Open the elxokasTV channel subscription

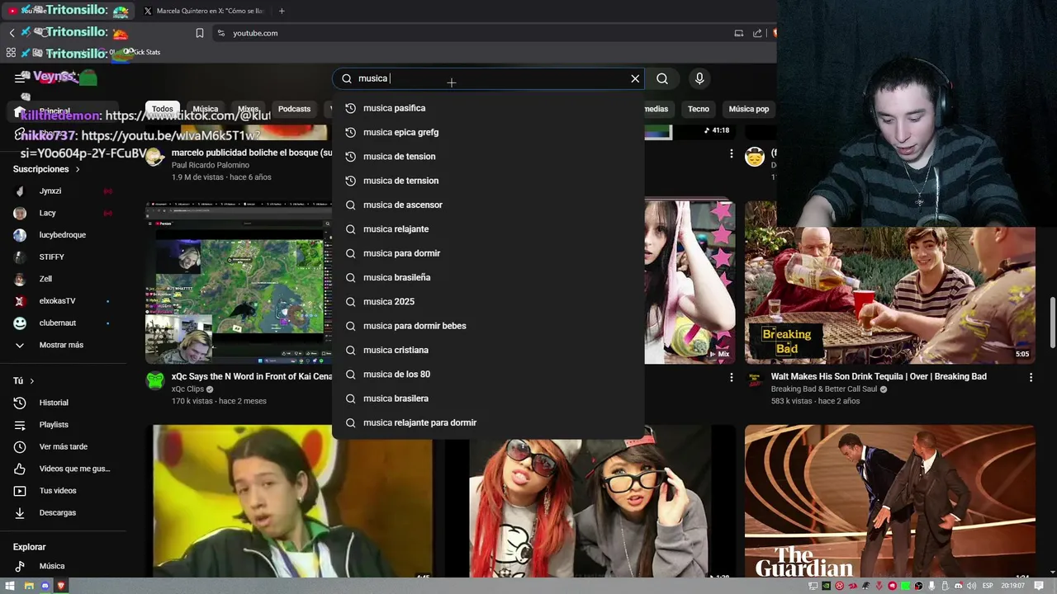(x=63, y=301)
